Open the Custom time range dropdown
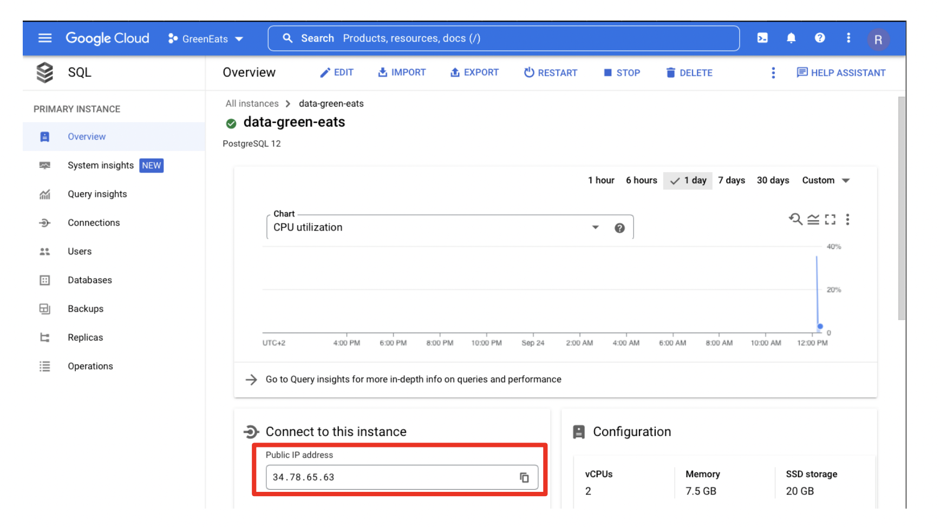940x527 pixels. click(x=826, y=180)
